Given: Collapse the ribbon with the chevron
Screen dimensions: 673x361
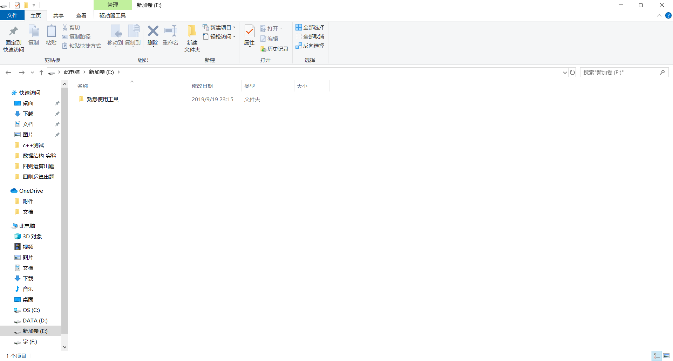Looking at the screenshot, I should 659,15.
